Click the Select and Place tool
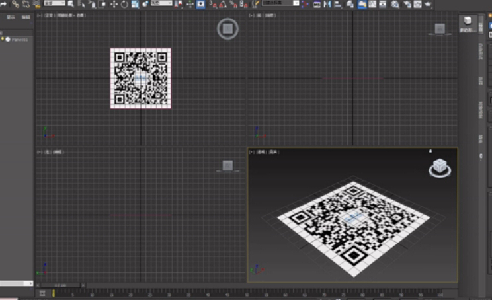492x300 pixels. (145, 4)
